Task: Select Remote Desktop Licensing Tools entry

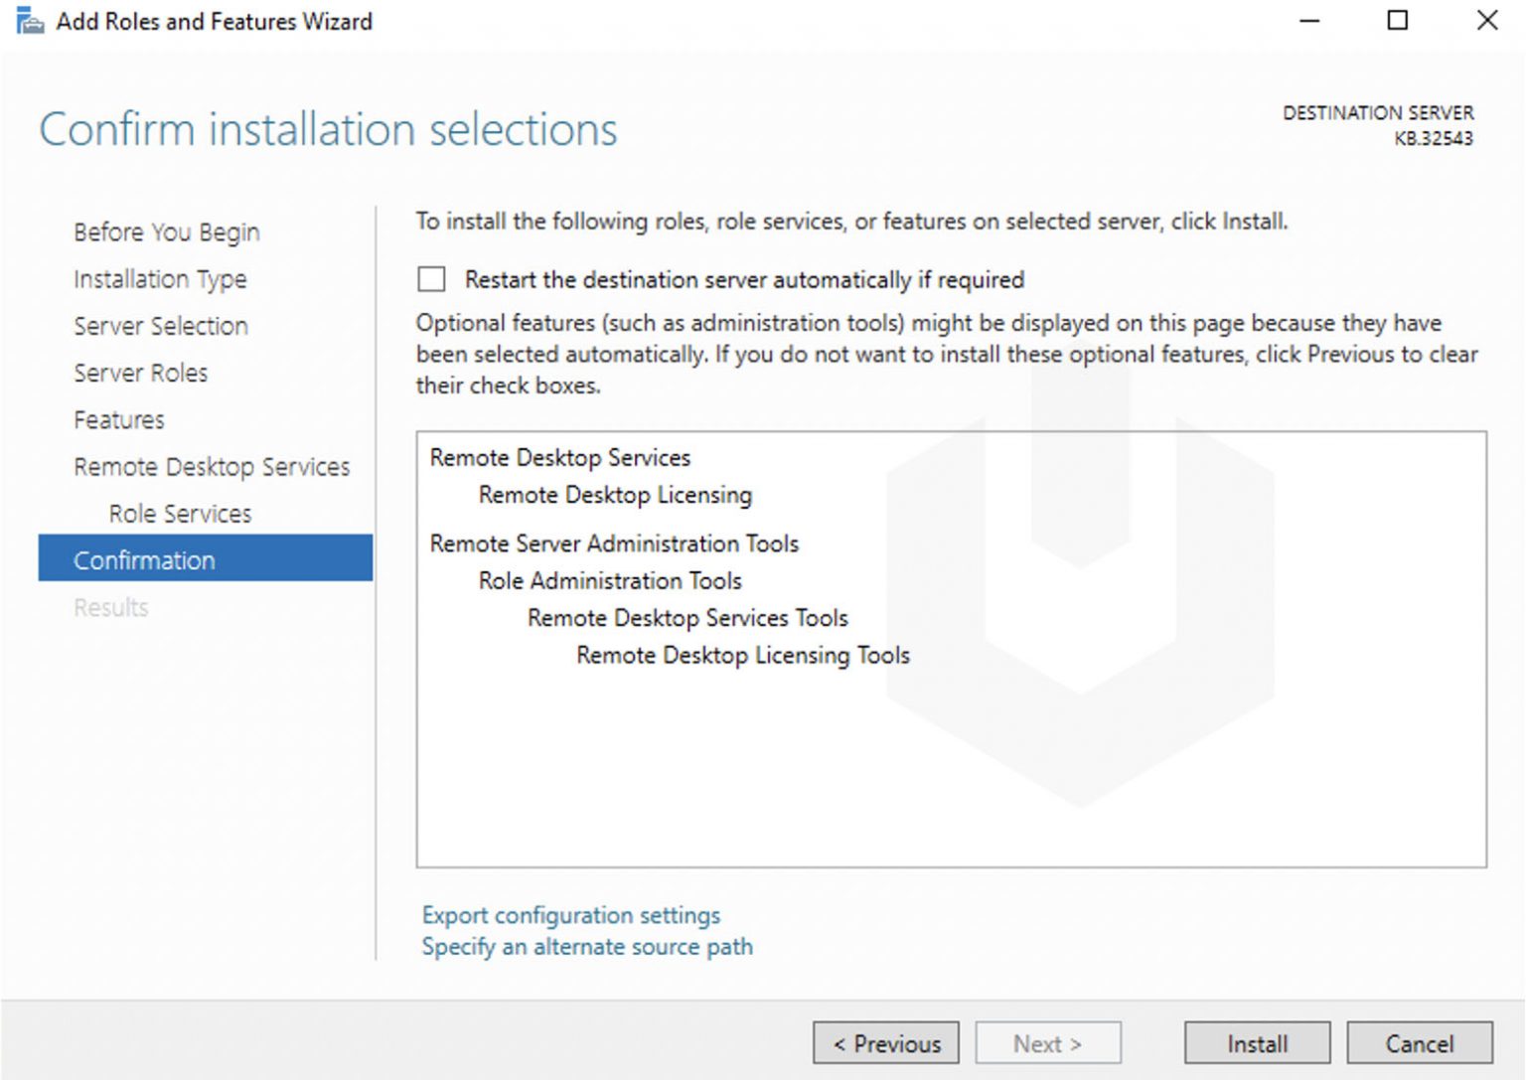Action: pyautogui.click(x=742, y=655)
